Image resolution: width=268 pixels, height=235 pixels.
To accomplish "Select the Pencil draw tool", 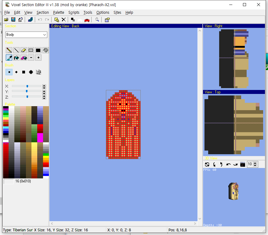I will tap(9, 50).
